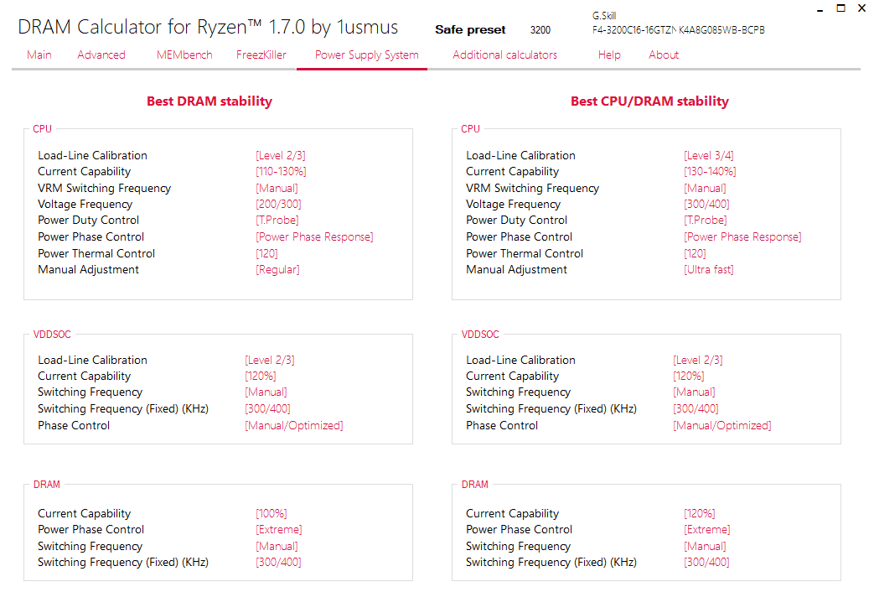Image resolution: width=874 pixels, height=592 pixels.
Task: Close the DRAM Calculator window
Action: tap(861, 8)
